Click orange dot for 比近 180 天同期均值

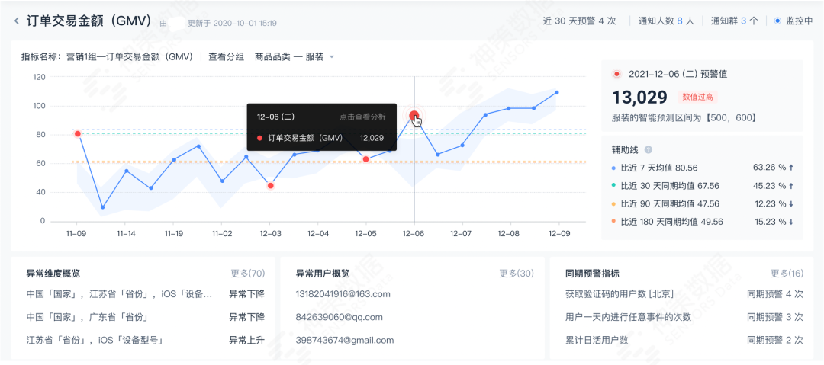(613, 222)
